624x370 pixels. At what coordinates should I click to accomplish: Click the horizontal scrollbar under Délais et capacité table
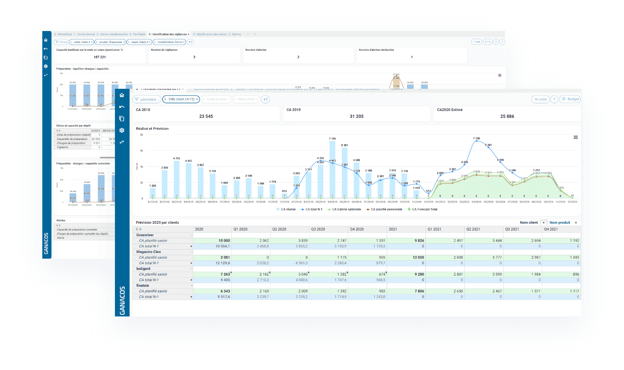[x=107, y=158]
